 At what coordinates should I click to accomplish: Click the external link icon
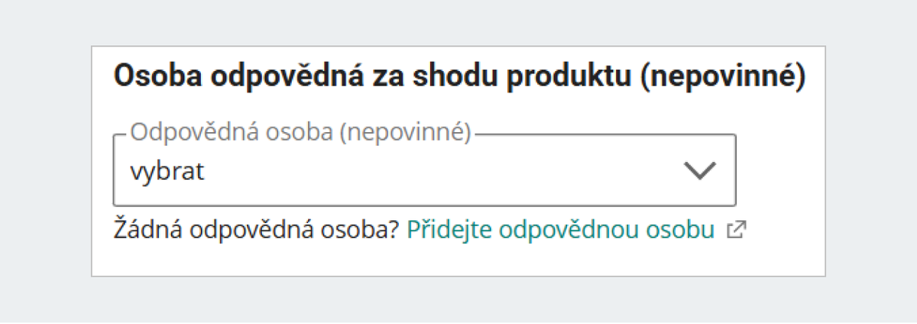(736, 231)
